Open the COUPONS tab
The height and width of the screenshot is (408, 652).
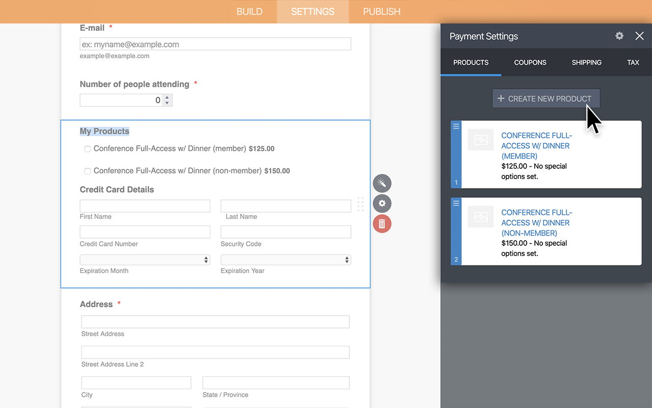(530, 62)
